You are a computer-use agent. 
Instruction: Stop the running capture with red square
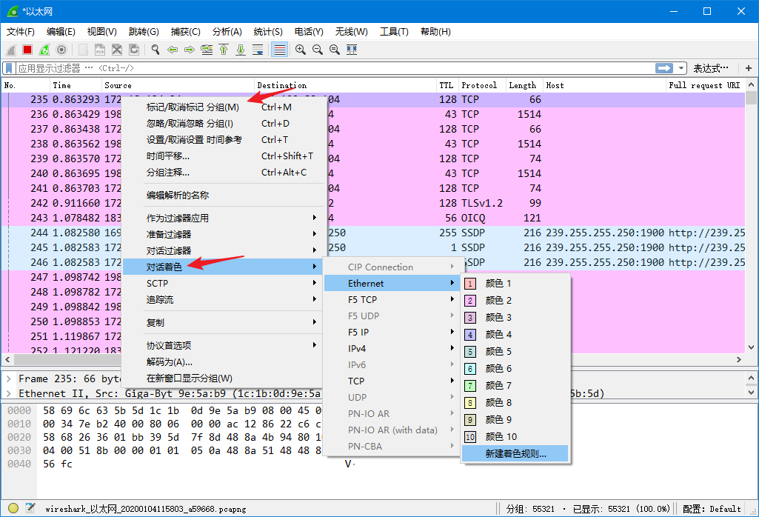(27, 50)
